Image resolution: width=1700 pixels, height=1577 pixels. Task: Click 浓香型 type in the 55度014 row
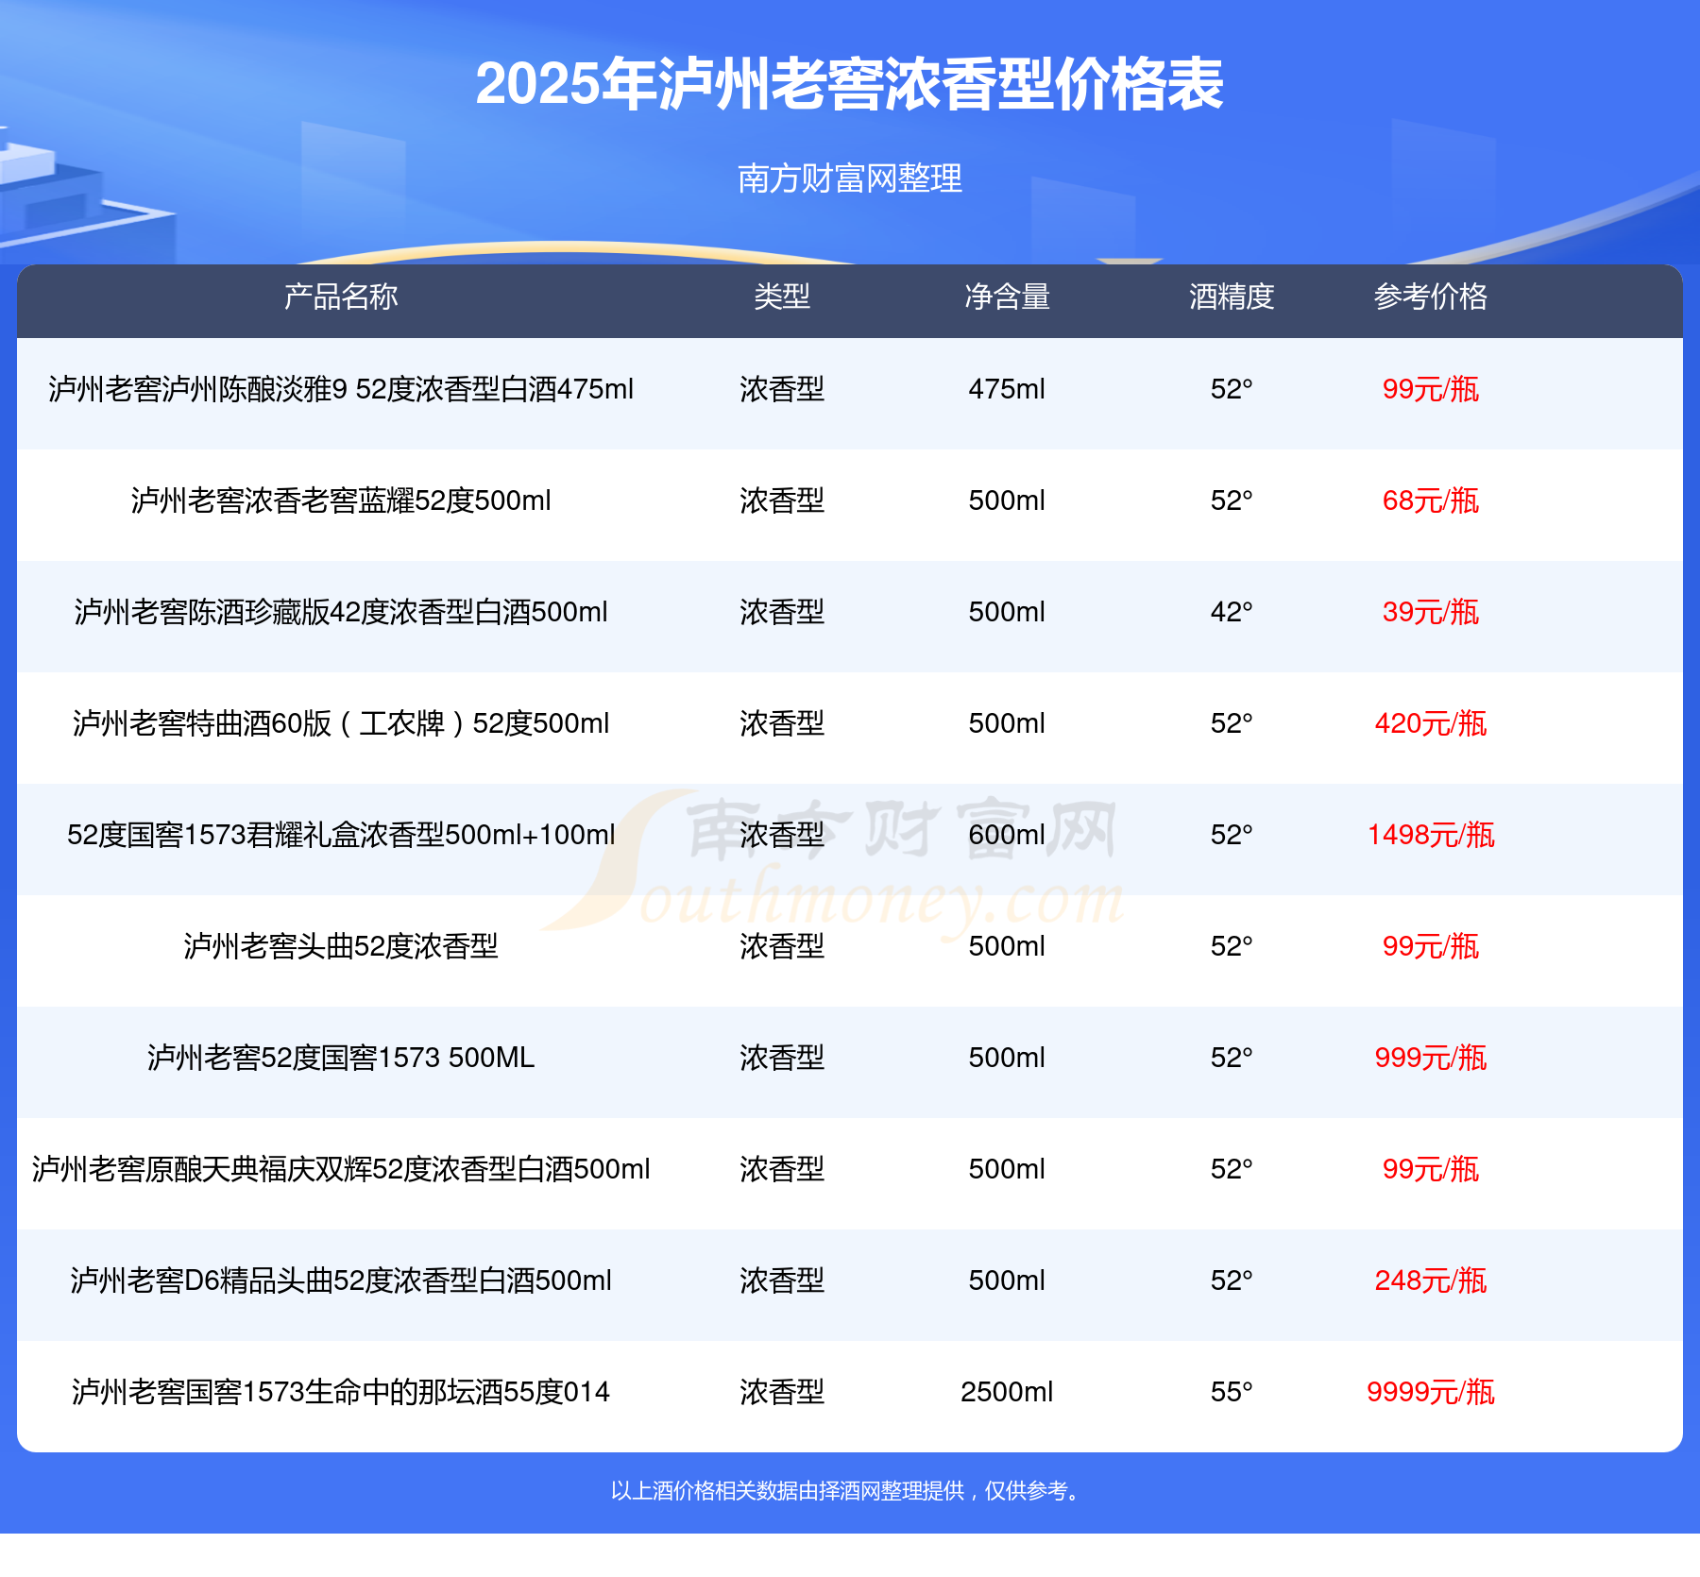click(782, 1392)
